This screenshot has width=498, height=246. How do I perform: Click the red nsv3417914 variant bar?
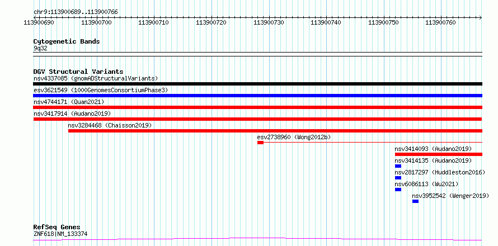click(x=257, y=119)
